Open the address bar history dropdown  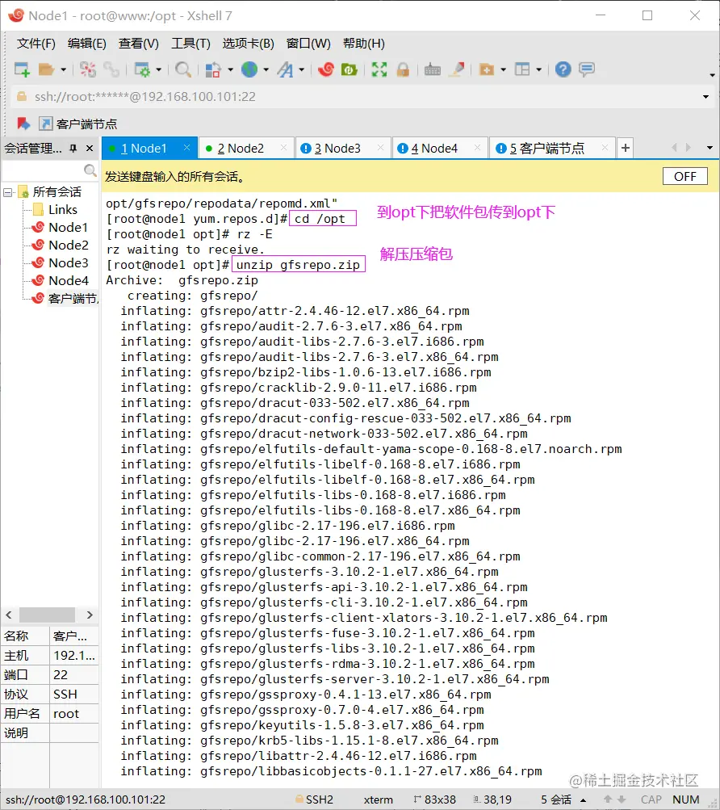pos(705,97)
